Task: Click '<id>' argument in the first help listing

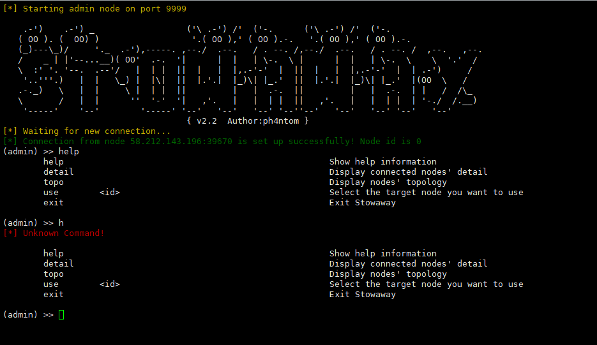Action: 110,193
